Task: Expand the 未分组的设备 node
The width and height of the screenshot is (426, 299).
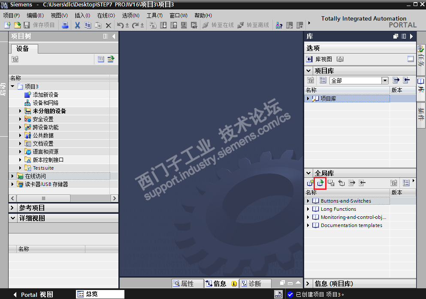Action: (x=20, y=111)
